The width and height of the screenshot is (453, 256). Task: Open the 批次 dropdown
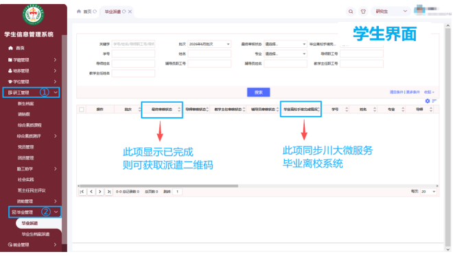209,44
